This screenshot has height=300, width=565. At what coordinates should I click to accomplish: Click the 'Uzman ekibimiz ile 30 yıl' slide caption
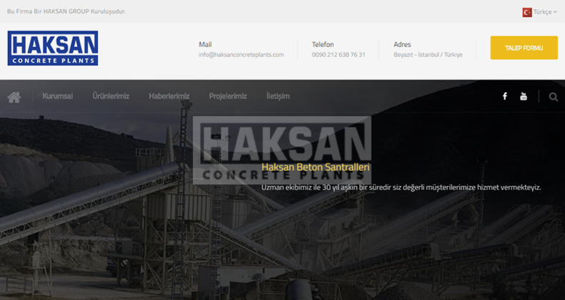[401, 187]
